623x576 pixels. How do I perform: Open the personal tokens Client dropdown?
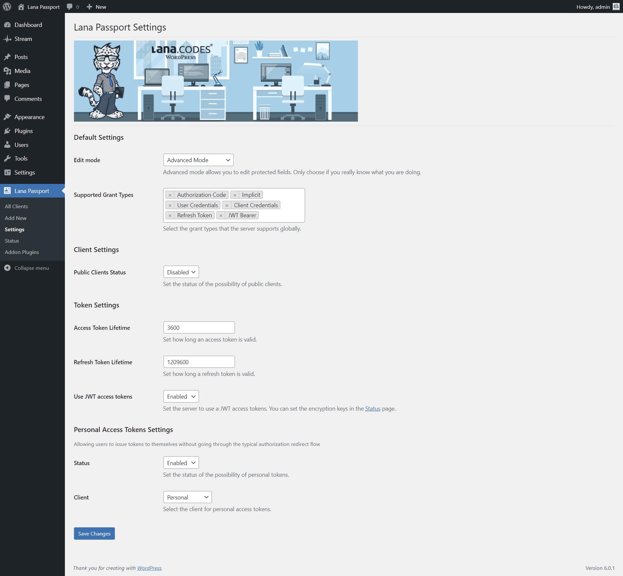pyautogui.click(x=187, y=498)
